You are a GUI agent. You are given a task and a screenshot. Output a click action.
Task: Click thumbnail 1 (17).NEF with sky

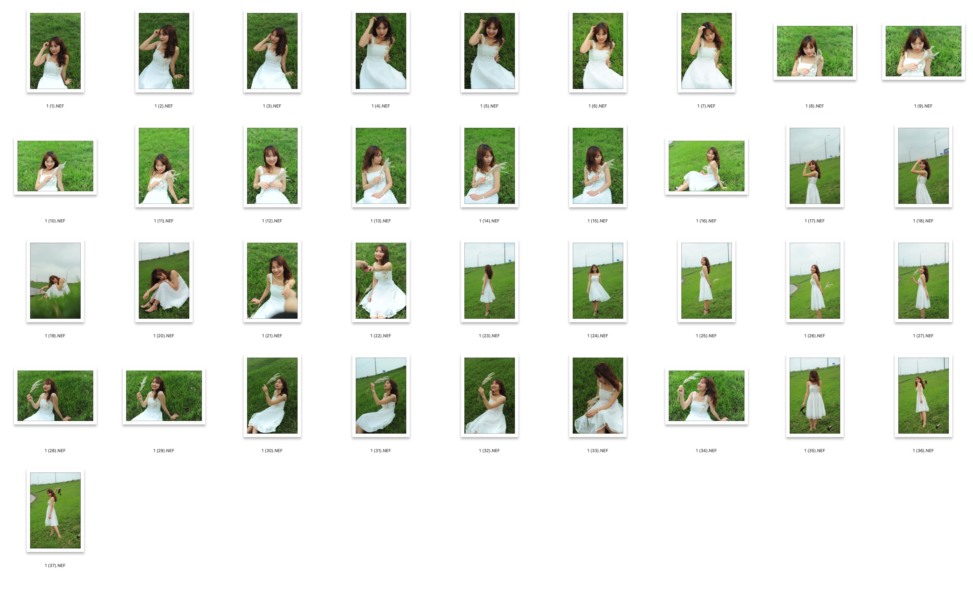click(814, 166)
